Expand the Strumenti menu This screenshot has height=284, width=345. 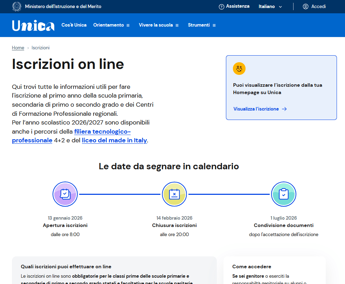click(202, 25)
